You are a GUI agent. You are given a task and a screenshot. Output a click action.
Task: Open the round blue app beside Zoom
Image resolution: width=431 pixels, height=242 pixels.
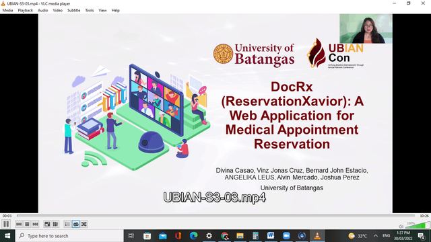click(x=302, y=236)
